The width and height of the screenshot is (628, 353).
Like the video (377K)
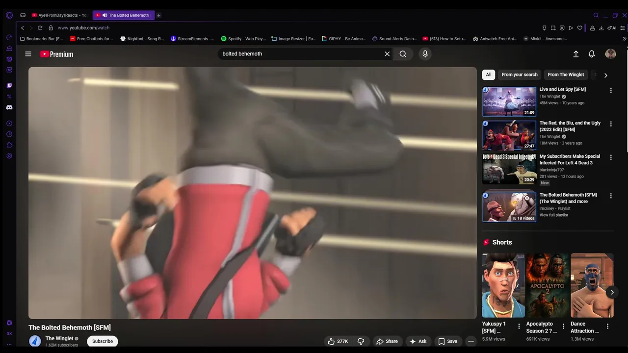(x=338, y=341)
